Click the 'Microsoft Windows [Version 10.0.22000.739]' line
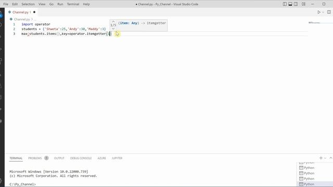The width and height of the screenshot is (333, 187). click(48, 171)
